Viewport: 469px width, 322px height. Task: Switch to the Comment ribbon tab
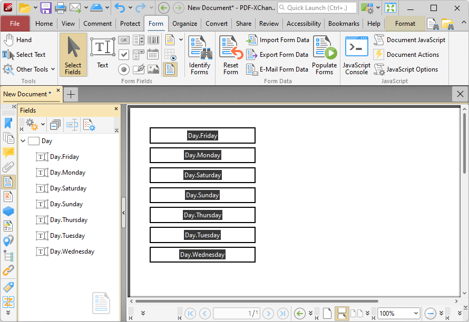tap(97, 24)
